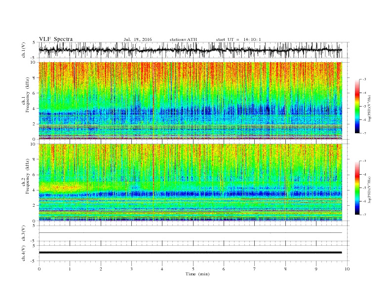The width and height of the screenshot is (391, 302).
Task: Click the 'station=ATH' header label
Action: (183, 39)
